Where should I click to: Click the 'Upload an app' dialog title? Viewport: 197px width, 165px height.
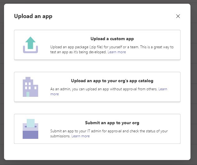point(33,16)
